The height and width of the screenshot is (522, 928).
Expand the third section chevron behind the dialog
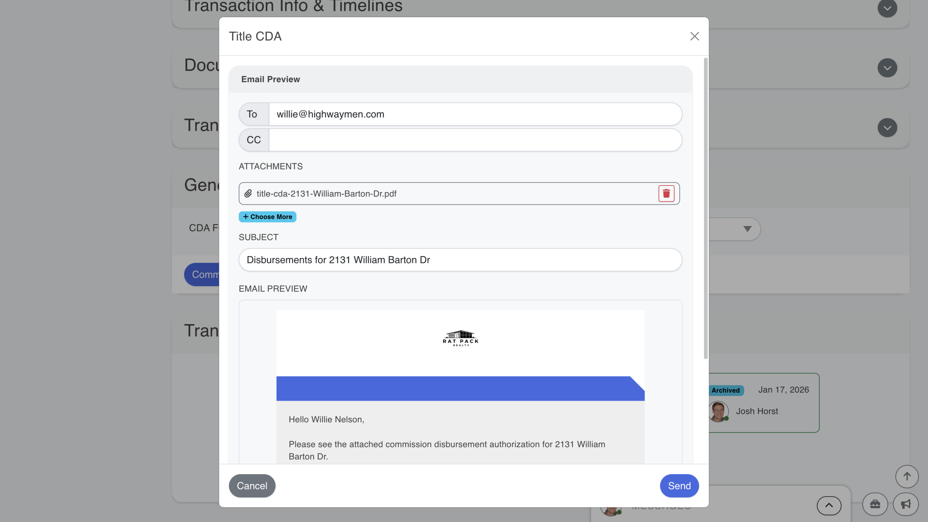click(887, 128)
